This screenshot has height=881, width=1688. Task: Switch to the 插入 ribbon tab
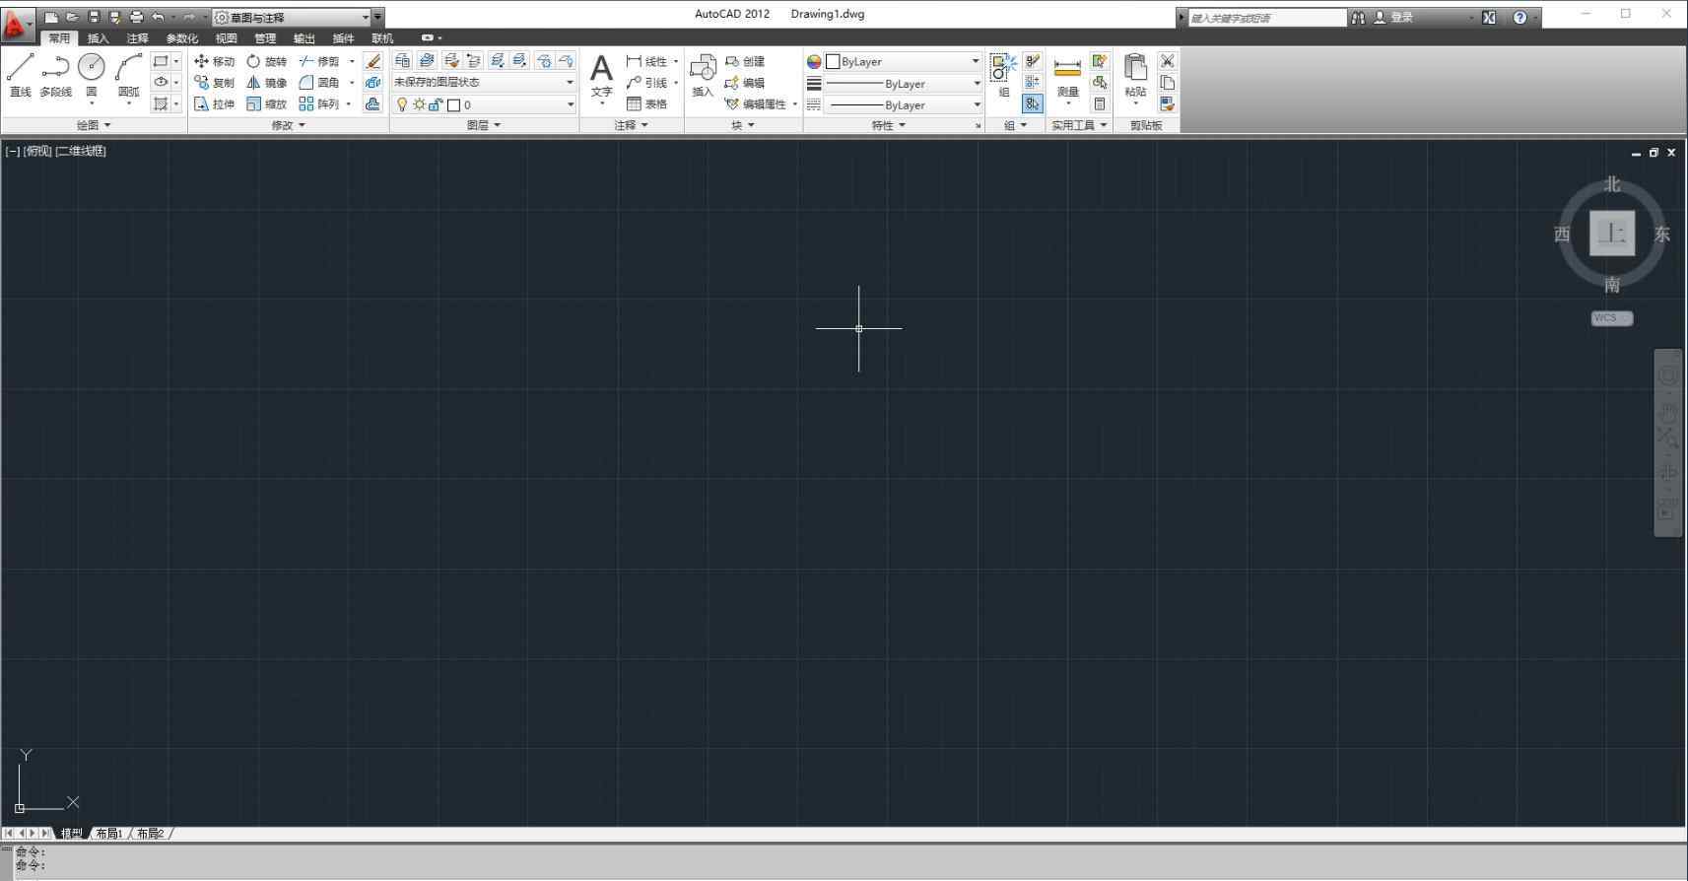[x=98, y=38]
